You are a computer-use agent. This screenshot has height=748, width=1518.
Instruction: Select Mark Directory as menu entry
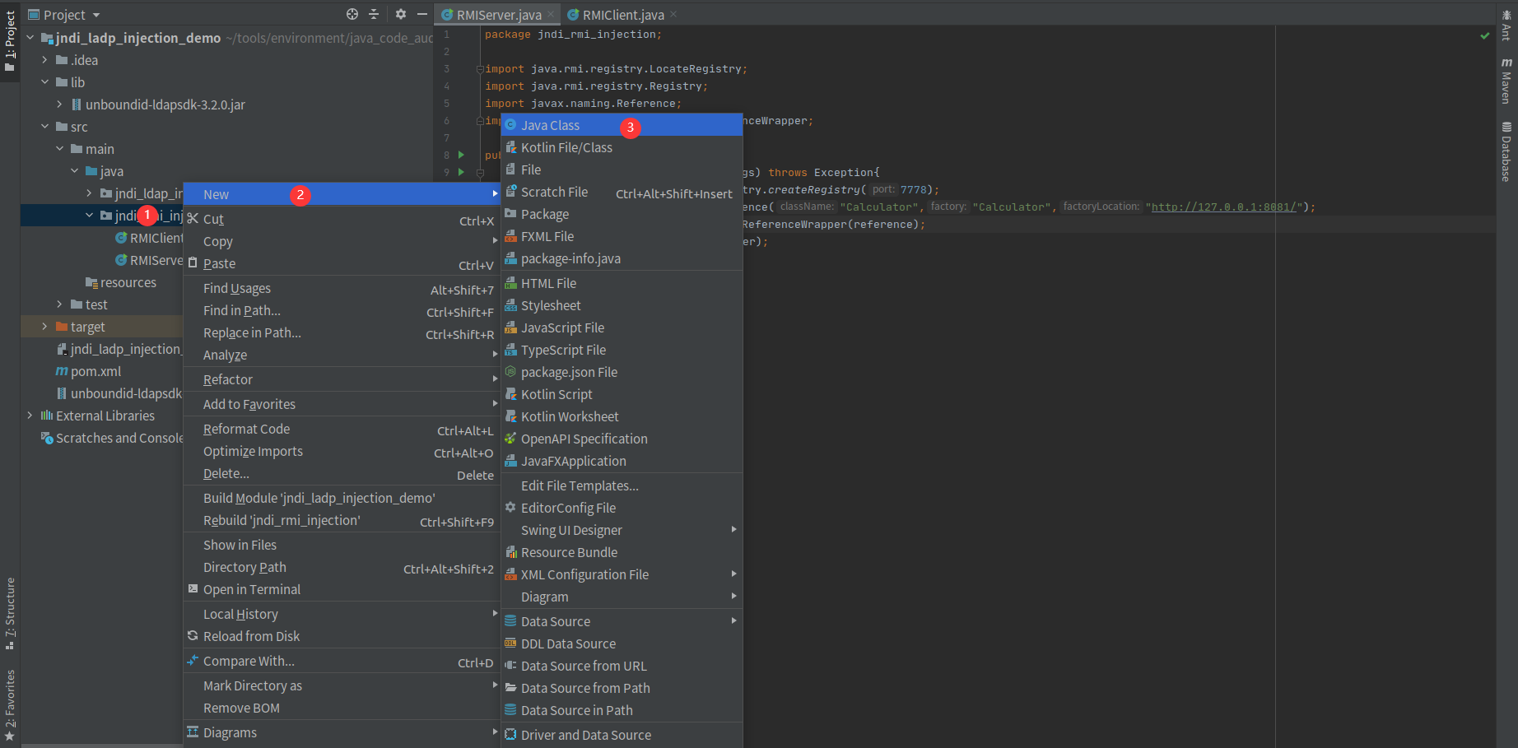click(x=342, y=685)
